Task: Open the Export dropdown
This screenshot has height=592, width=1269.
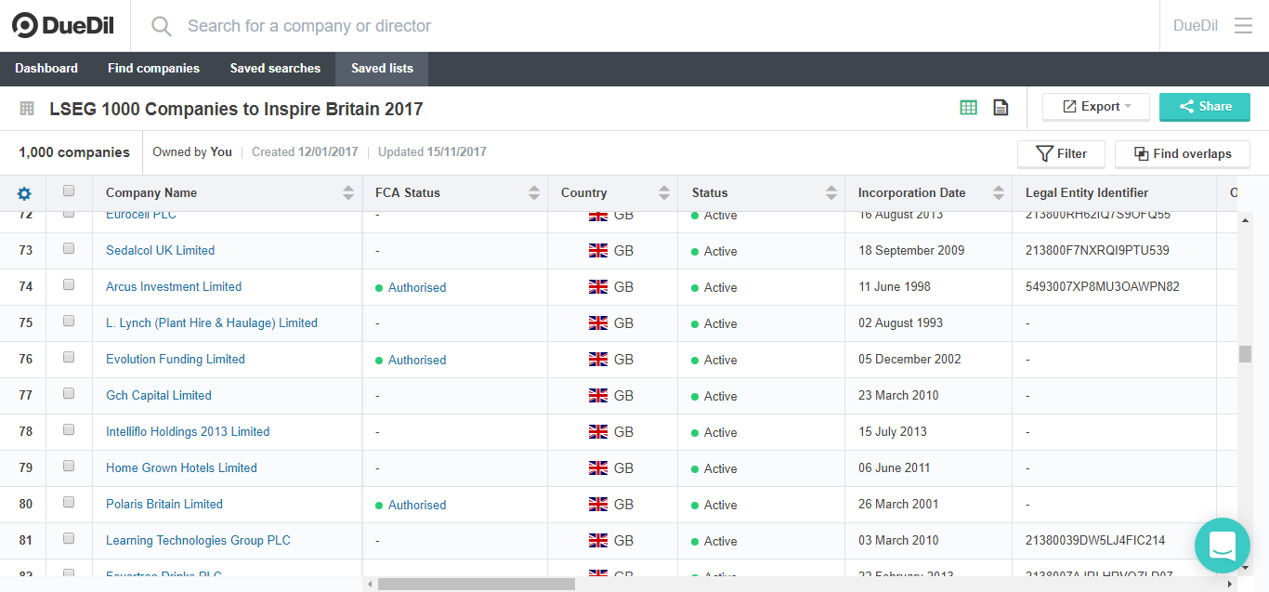Action: (x=1096, y=107)
